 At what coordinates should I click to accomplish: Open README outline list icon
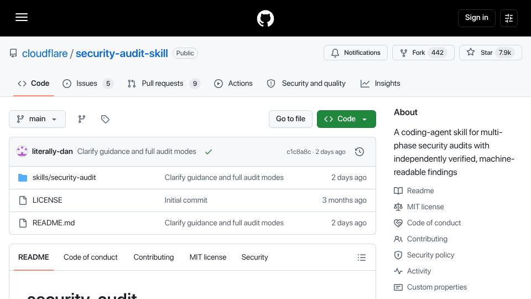(x=361, y=257)
